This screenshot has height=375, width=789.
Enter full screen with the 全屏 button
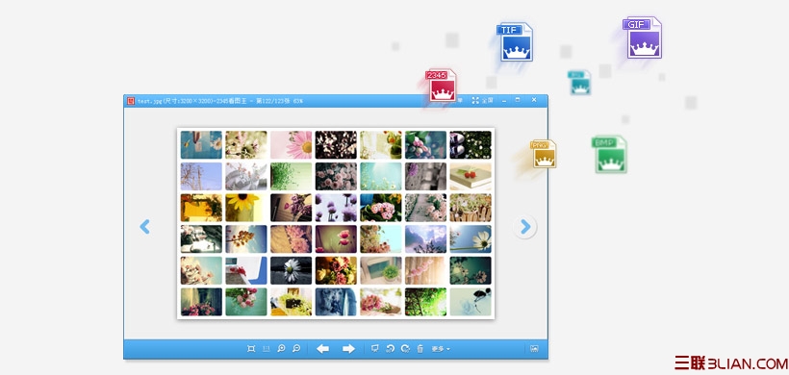[x=483, y=101]
